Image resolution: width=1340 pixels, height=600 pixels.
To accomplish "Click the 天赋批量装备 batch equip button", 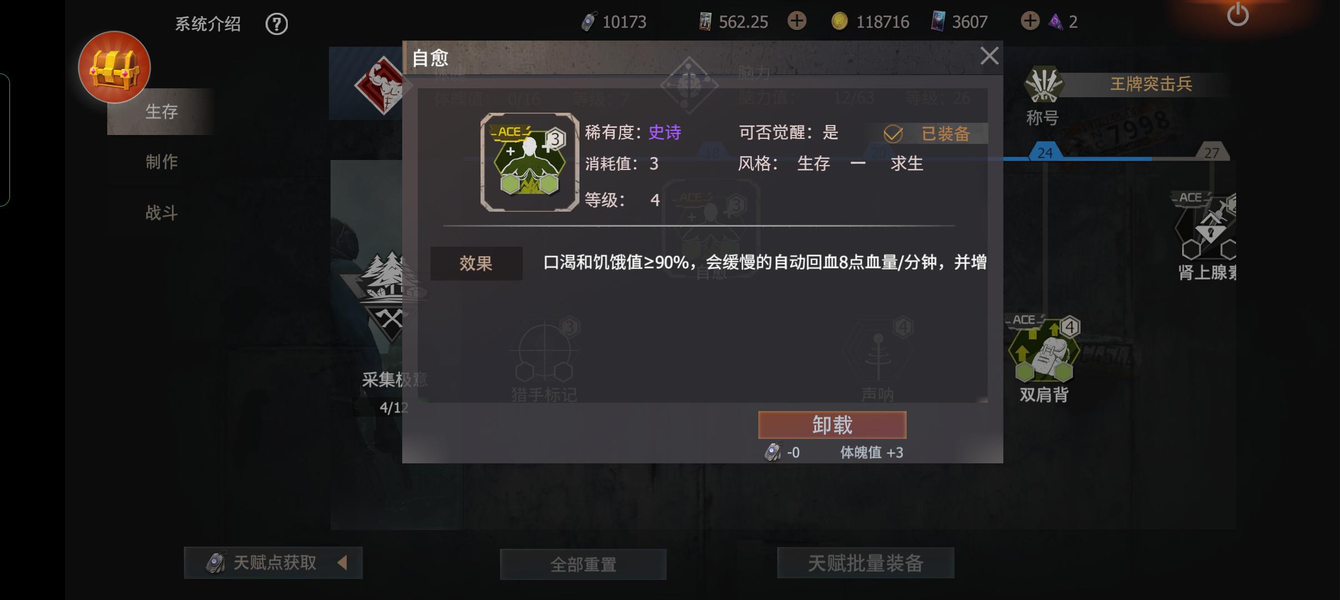I will (866, 563).
